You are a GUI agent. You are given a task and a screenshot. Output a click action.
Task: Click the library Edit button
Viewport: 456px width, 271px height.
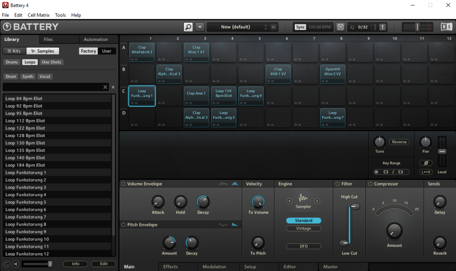pyautogui.click(x=104, y=264)
